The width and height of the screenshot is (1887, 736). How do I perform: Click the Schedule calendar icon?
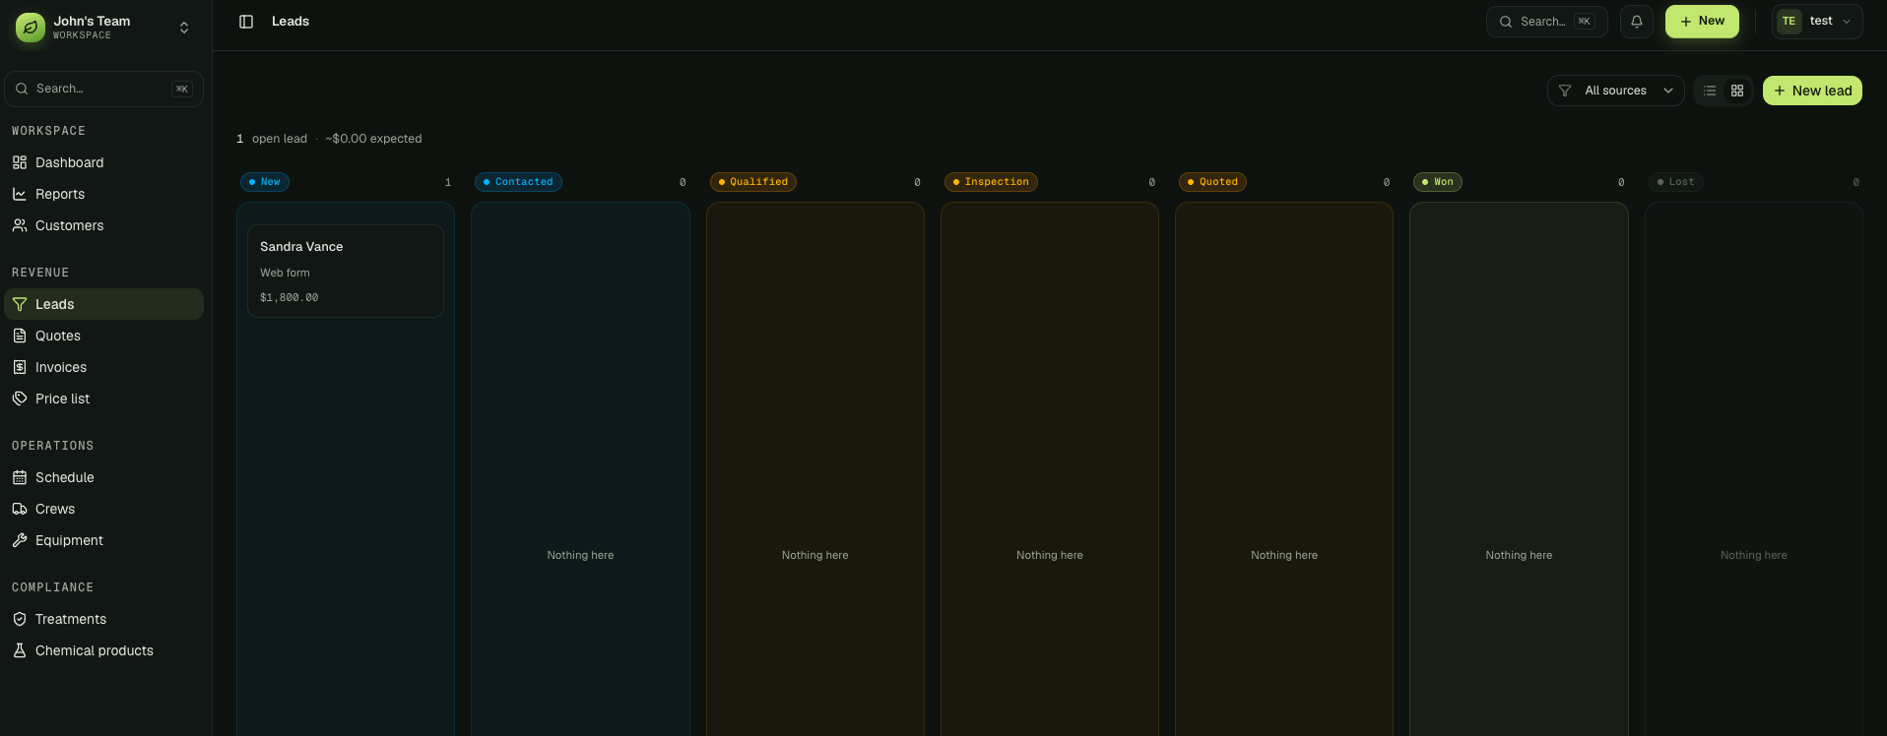[x=20, y=477]
